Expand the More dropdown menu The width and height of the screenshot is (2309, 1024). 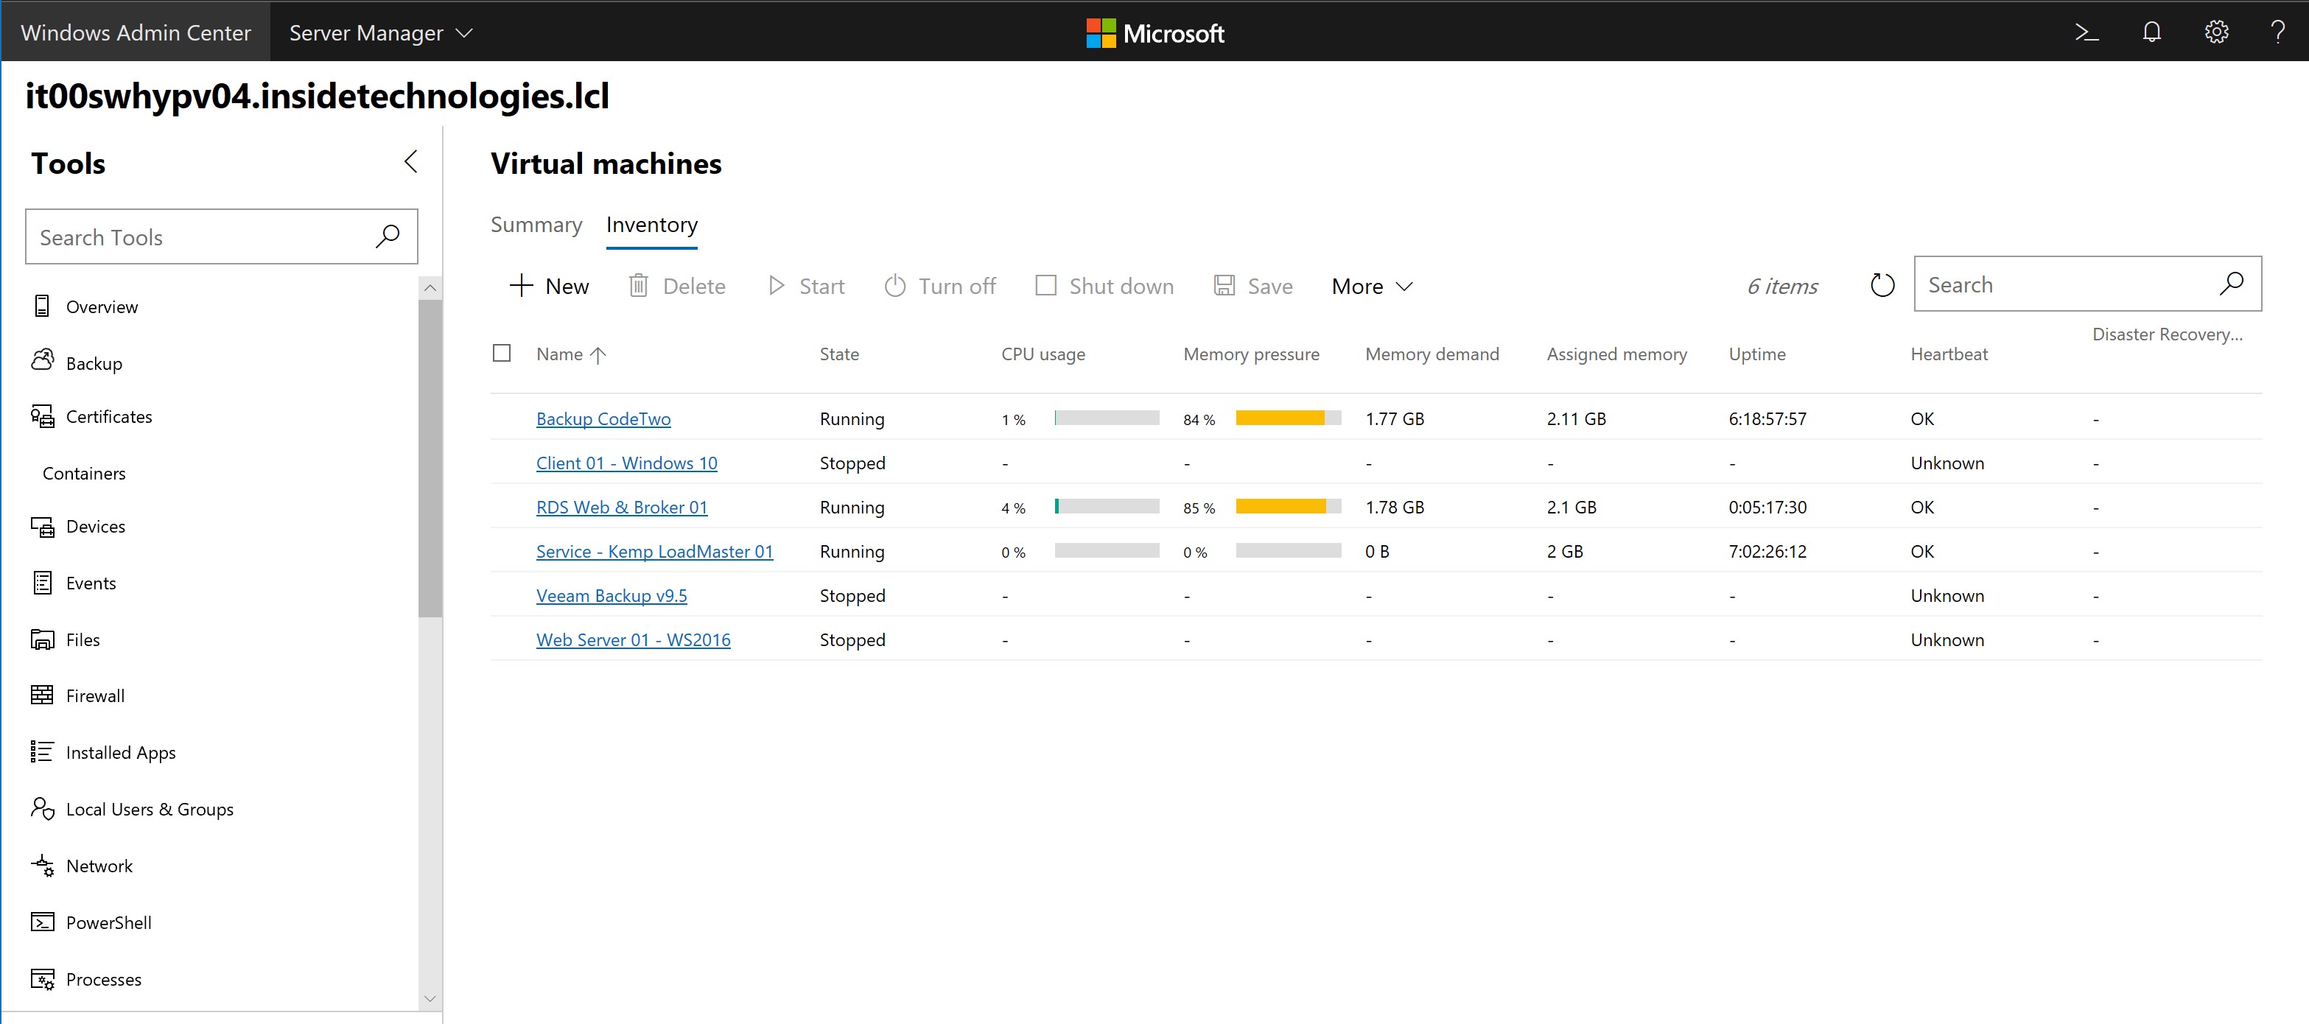1373,286
